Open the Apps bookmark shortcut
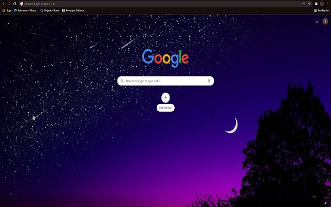The width and height of the screenshot is (331, 207). pos(7,10)
